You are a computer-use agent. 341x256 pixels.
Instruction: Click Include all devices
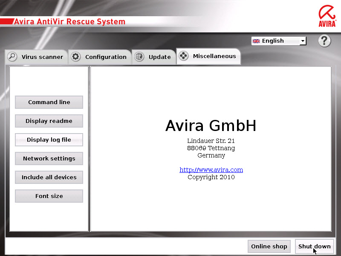[49, 177]
